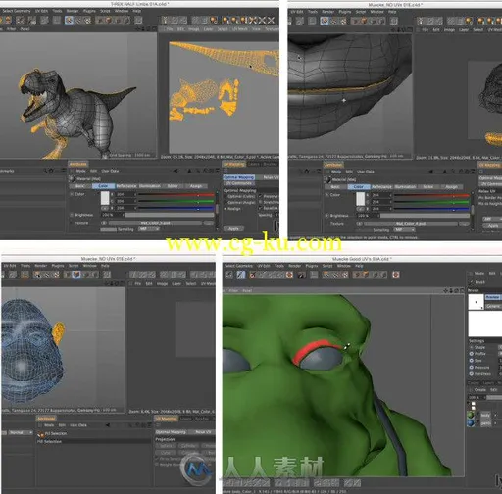The height and width of the screenshot is (494, 502).
Task: Select the Realign radio button in T-REX window
Action: 226,209
